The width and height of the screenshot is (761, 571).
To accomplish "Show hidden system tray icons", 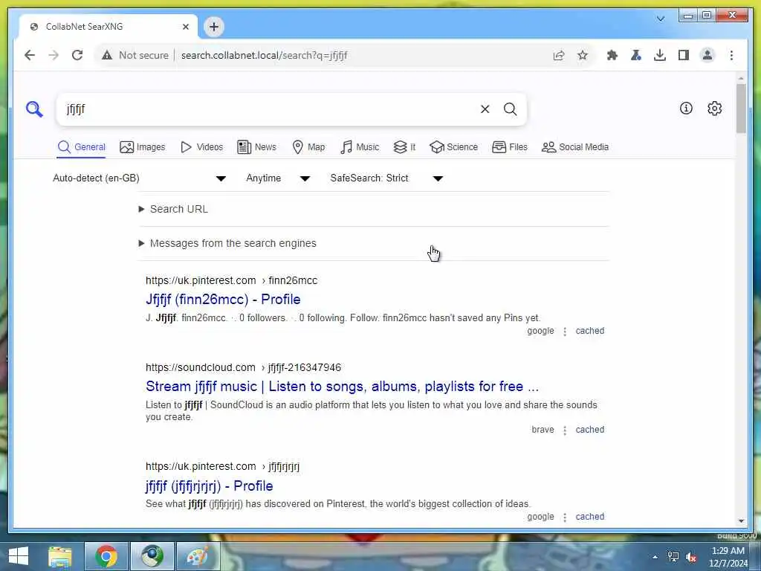I will [x=655, y=557].
